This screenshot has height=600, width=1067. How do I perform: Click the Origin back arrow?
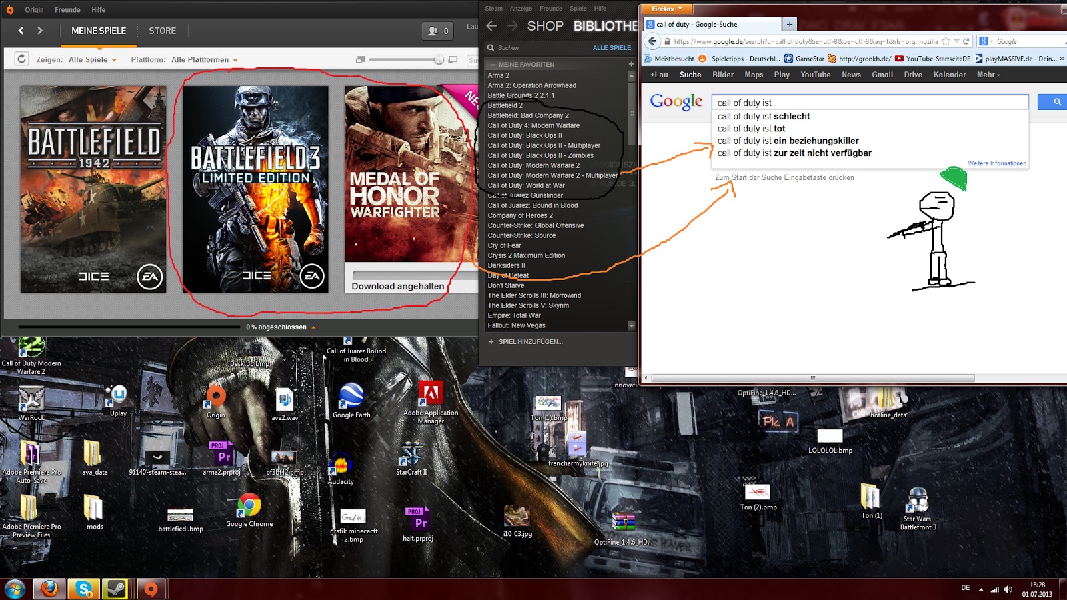[21, 31]
